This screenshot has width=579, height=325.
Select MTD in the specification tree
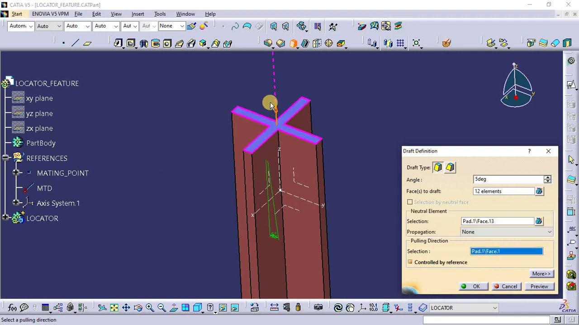44,188
